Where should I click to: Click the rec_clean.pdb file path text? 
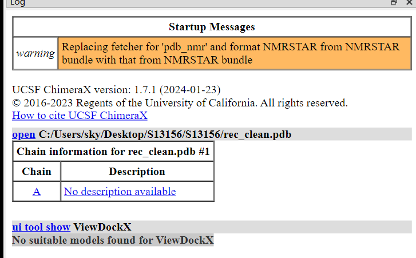click(x=165, y=134)
